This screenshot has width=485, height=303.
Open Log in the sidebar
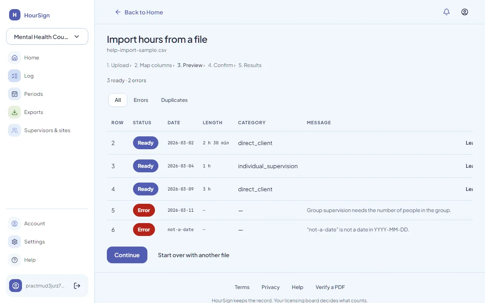29,76
